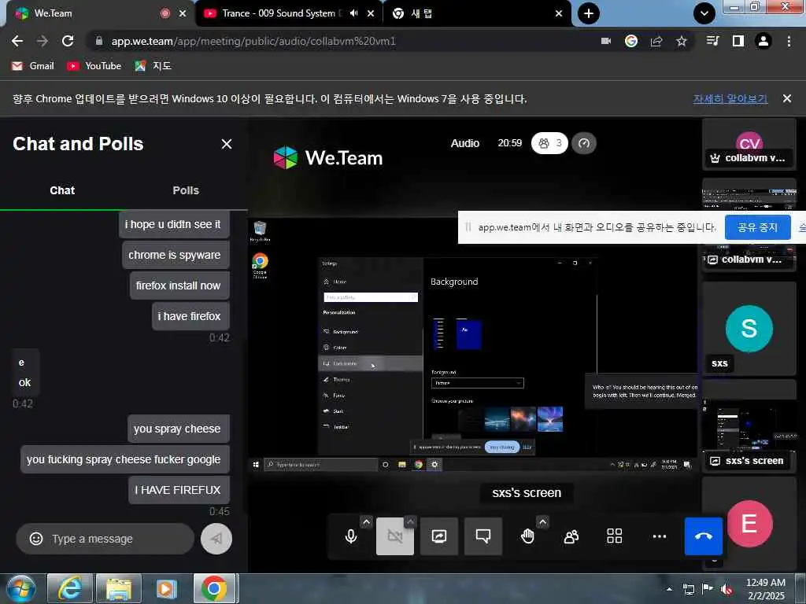Send the chat message
This screenshot has height=604, width=806.
[216, 539]
